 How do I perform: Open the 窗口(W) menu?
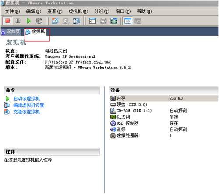click(x=123, y=11)
